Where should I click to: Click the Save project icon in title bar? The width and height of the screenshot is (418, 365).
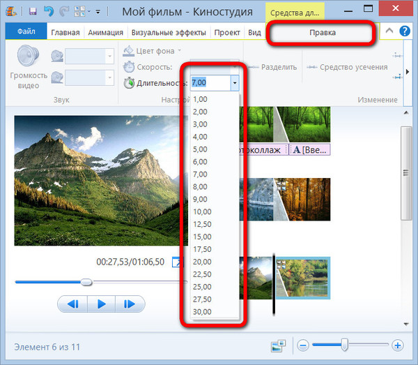coord(33,12)
